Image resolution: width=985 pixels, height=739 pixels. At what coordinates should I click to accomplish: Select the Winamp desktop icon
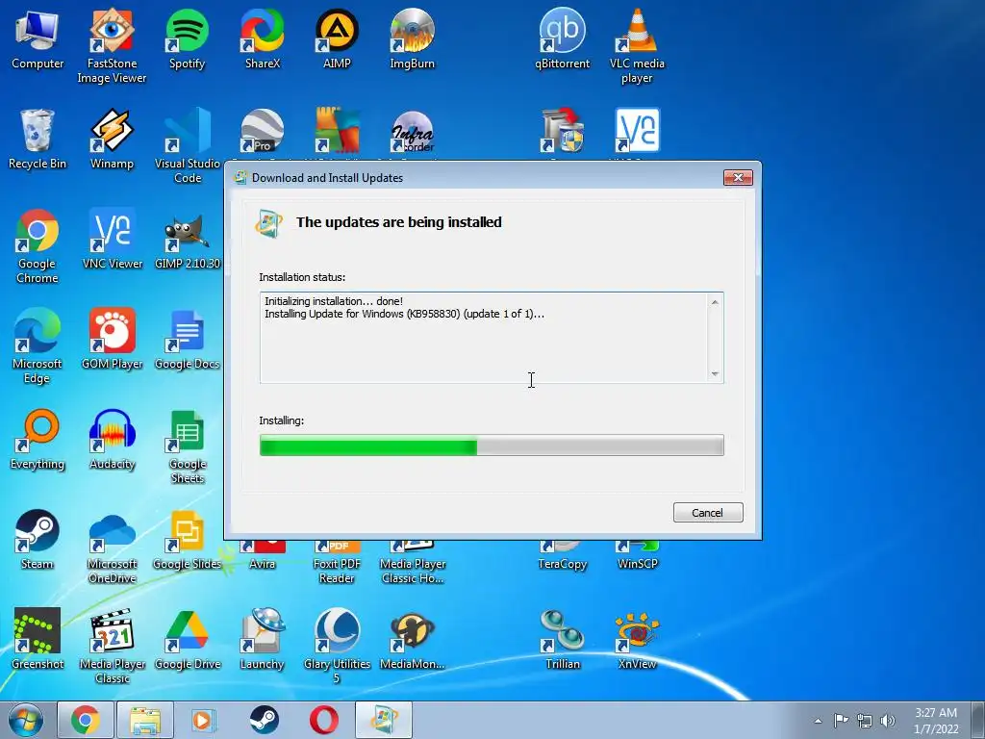[x=112, y=140]
